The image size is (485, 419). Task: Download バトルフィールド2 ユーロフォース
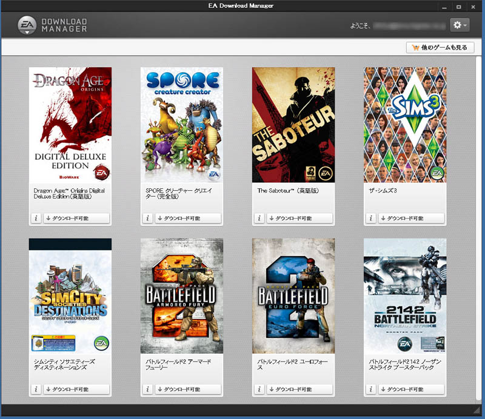point(299,389)
